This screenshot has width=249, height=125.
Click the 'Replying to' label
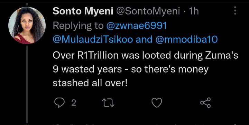tap(78, 26)
